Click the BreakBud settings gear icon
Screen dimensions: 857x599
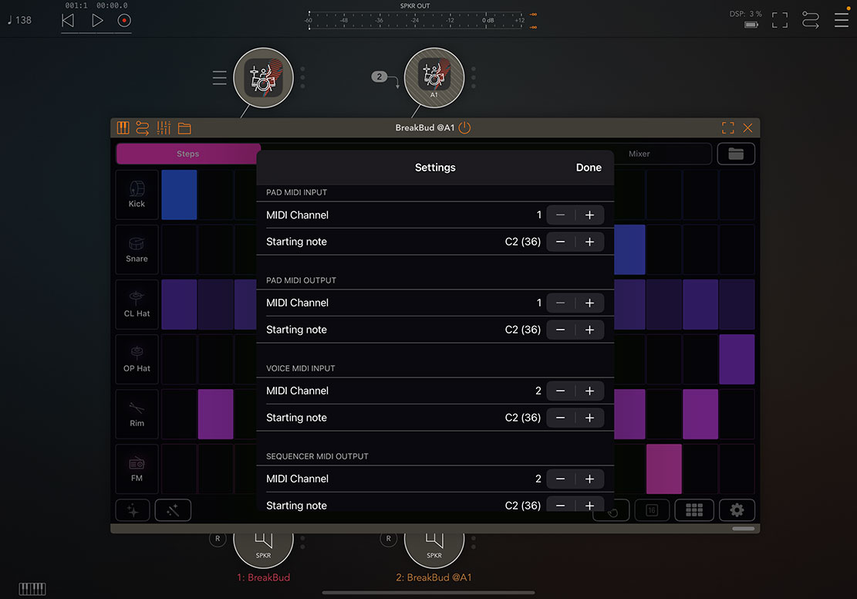(737, 510)
